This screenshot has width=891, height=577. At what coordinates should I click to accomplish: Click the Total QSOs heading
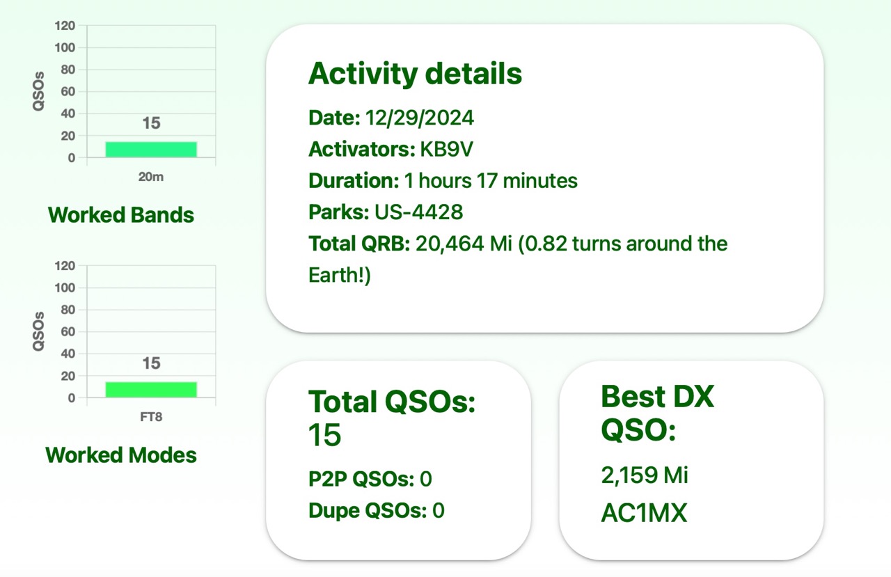coord(392,402)
